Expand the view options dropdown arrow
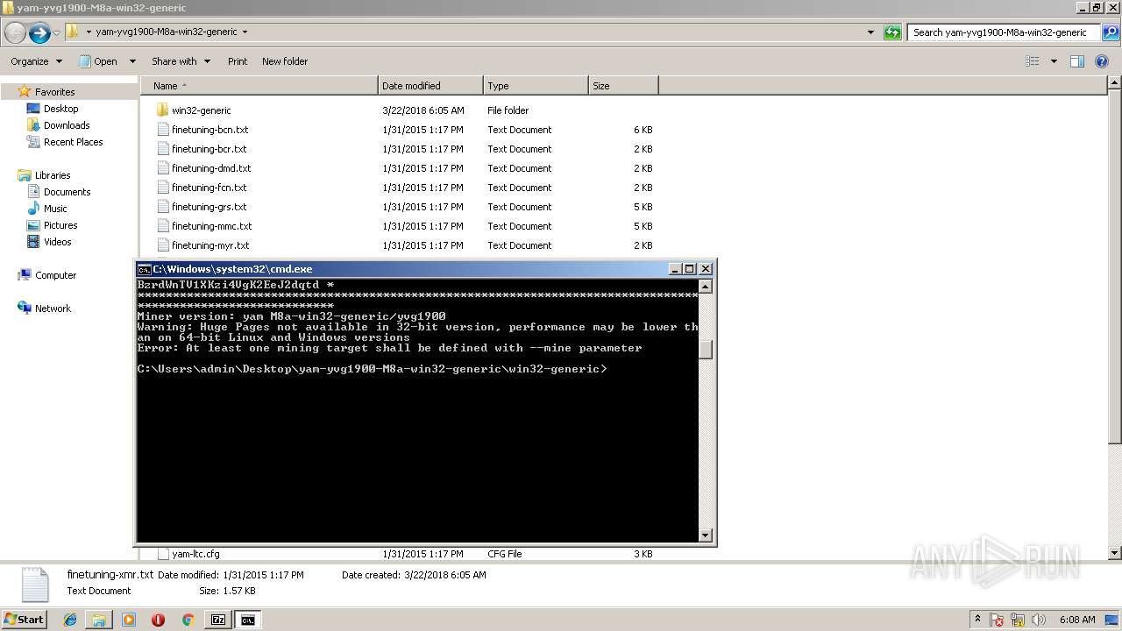 (x=1054, y=61)
